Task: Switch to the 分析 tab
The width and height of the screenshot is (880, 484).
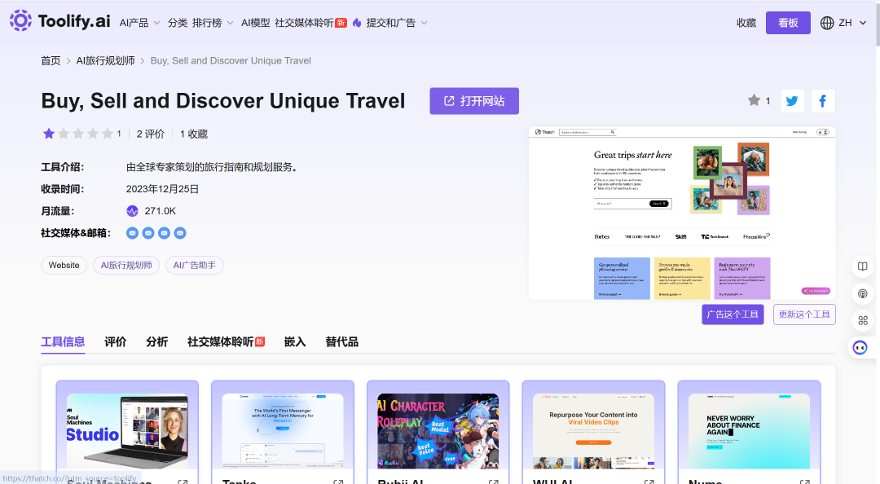Action: (156, 342)
